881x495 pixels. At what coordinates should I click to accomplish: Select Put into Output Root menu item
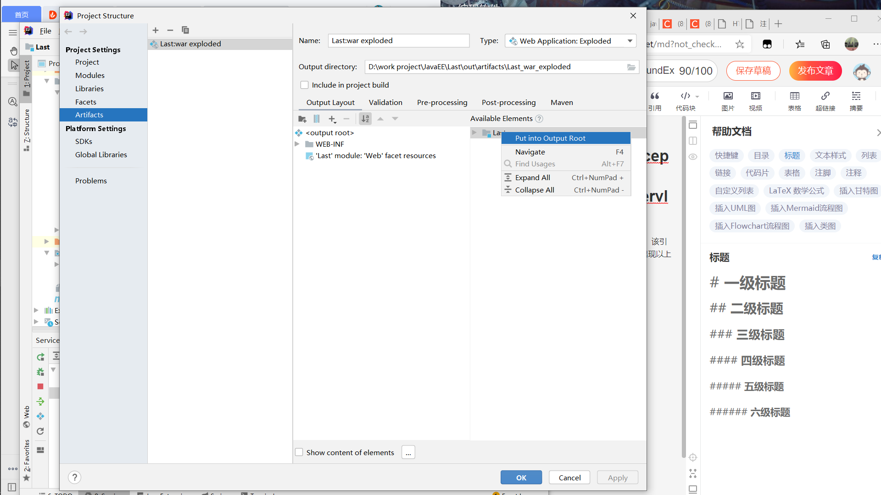(550, 138)
